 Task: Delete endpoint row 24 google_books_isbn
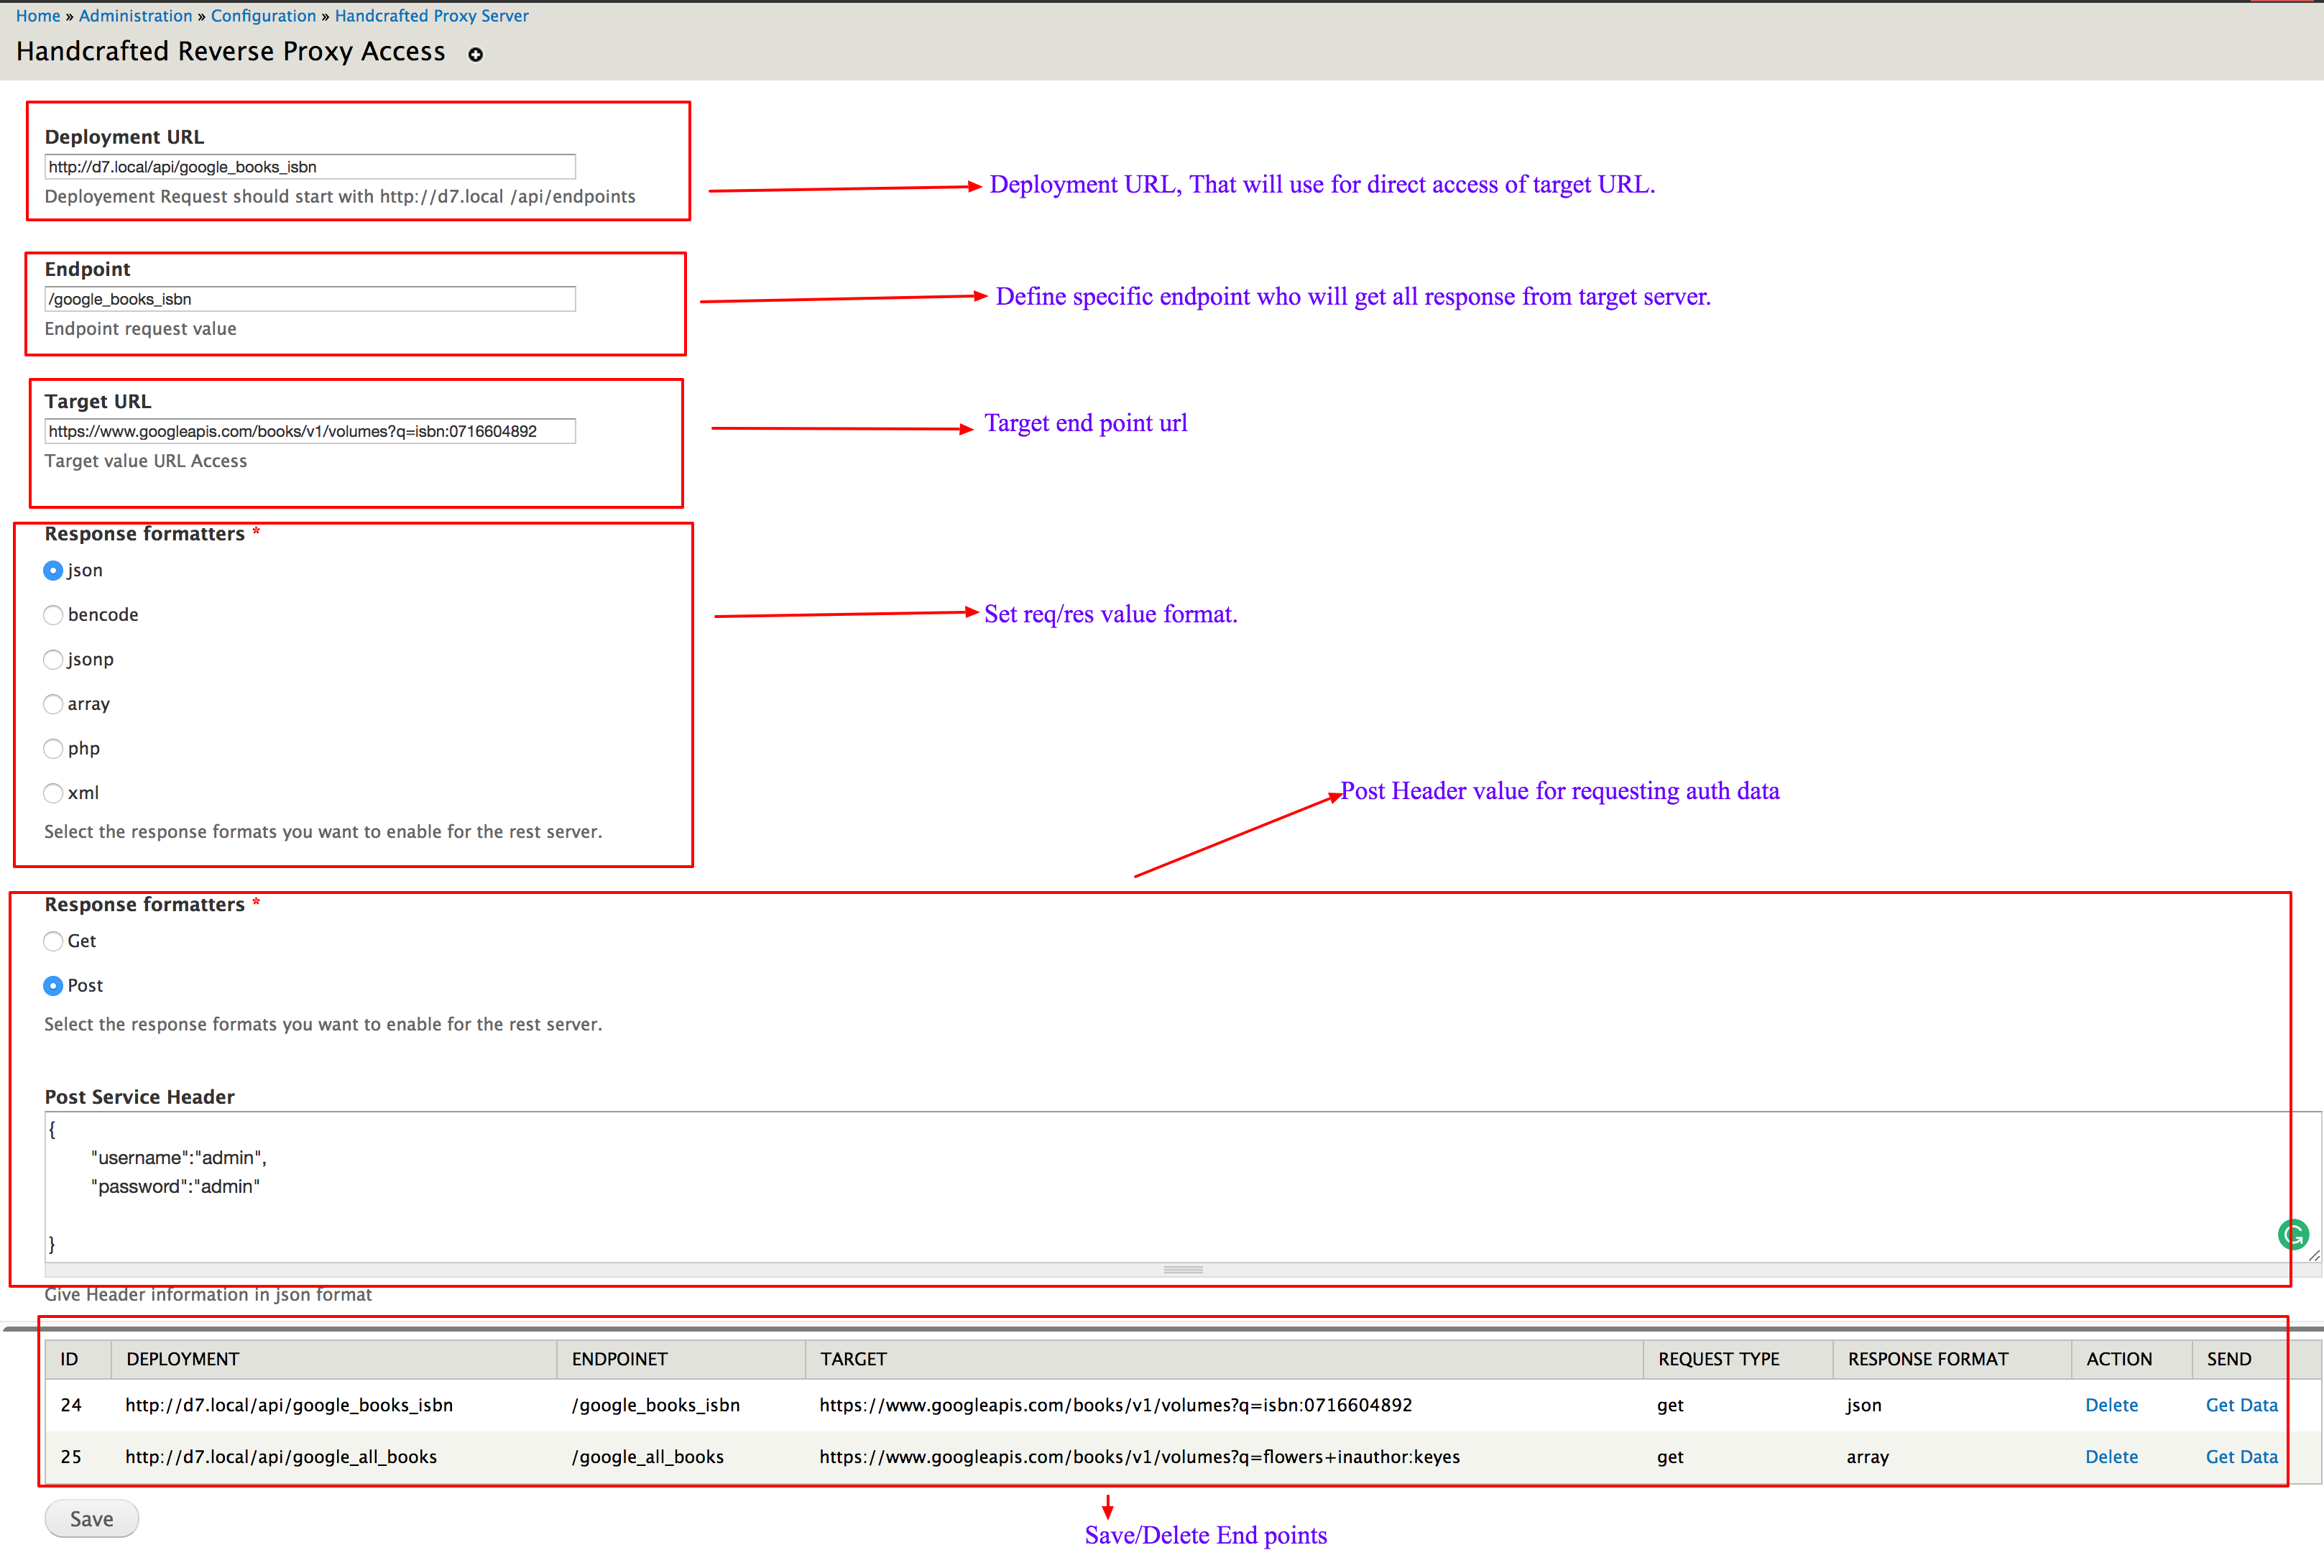2111,1405
